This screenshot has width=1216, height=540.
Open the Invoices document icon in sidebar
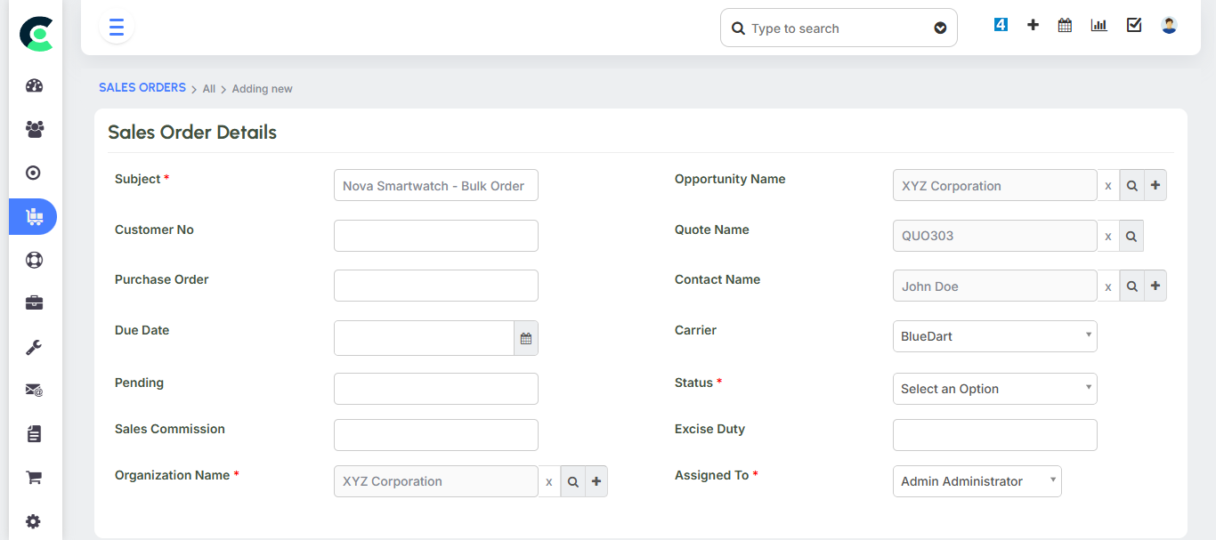click(33, 433)
